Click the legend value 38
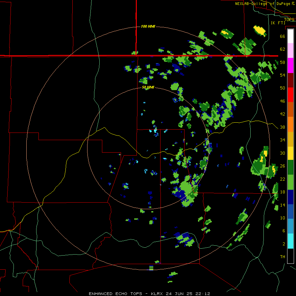The width and height of the screenshot is (296, 296). coord(283,127)
